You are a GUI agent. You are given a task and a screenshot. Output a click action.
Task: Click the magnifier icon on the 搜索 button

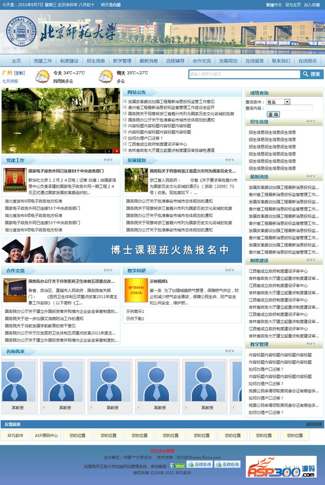coord(305,74)
